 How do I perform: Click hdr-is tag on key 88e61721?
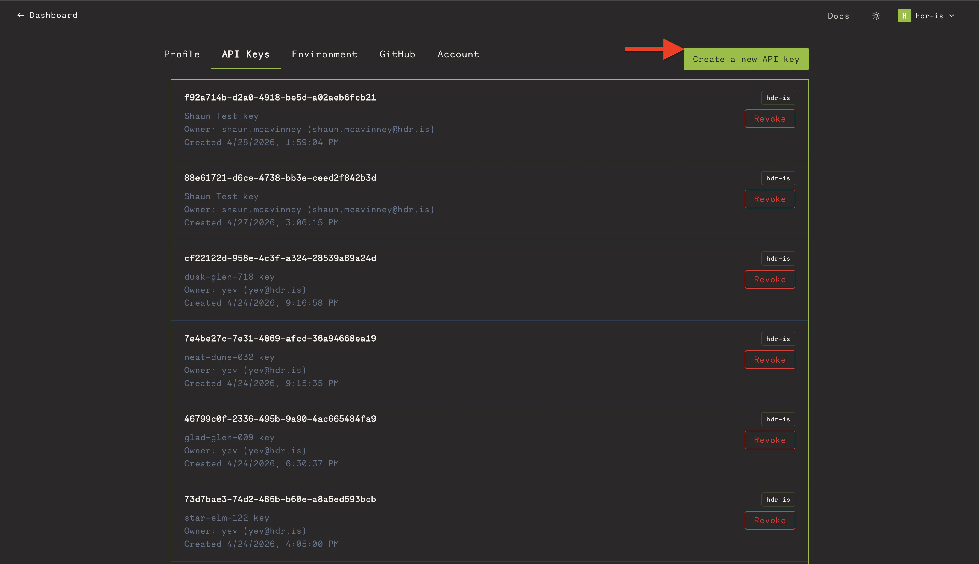pos(778,178)
